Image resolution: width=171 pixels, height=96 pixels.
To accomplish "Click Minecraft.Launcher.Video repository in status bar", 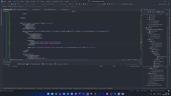I will coord(158,91).
